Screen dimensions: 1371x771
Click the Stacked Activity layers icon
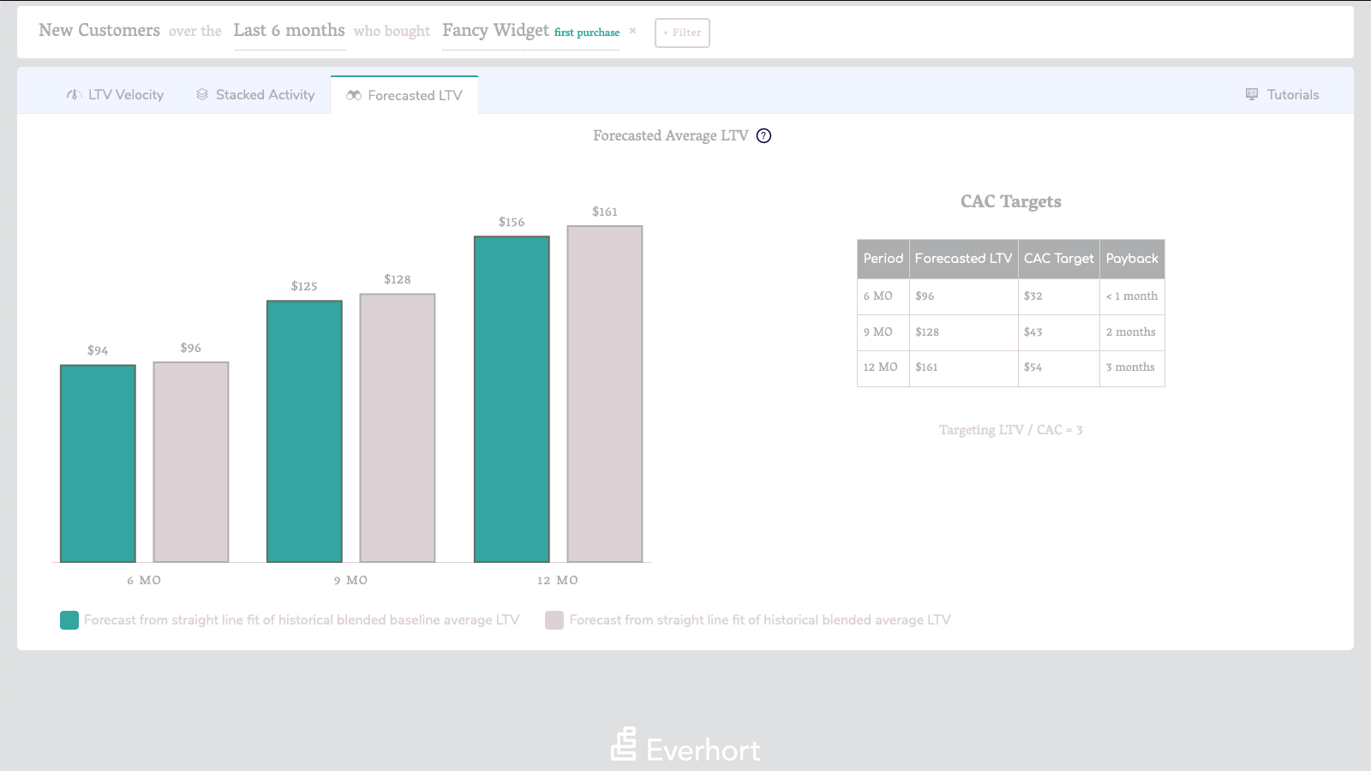pos(202,94)
